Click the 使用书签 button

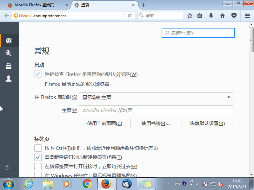pos(156,123)
